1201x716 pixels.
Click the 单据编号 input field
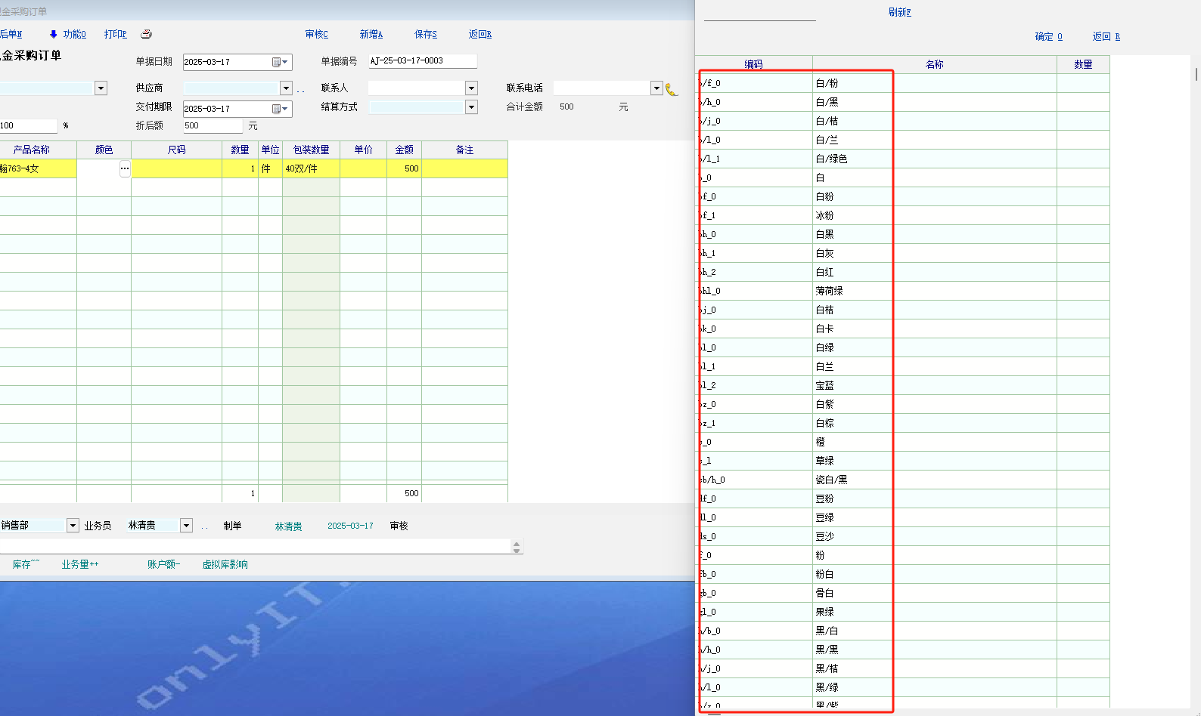[422, 61]
